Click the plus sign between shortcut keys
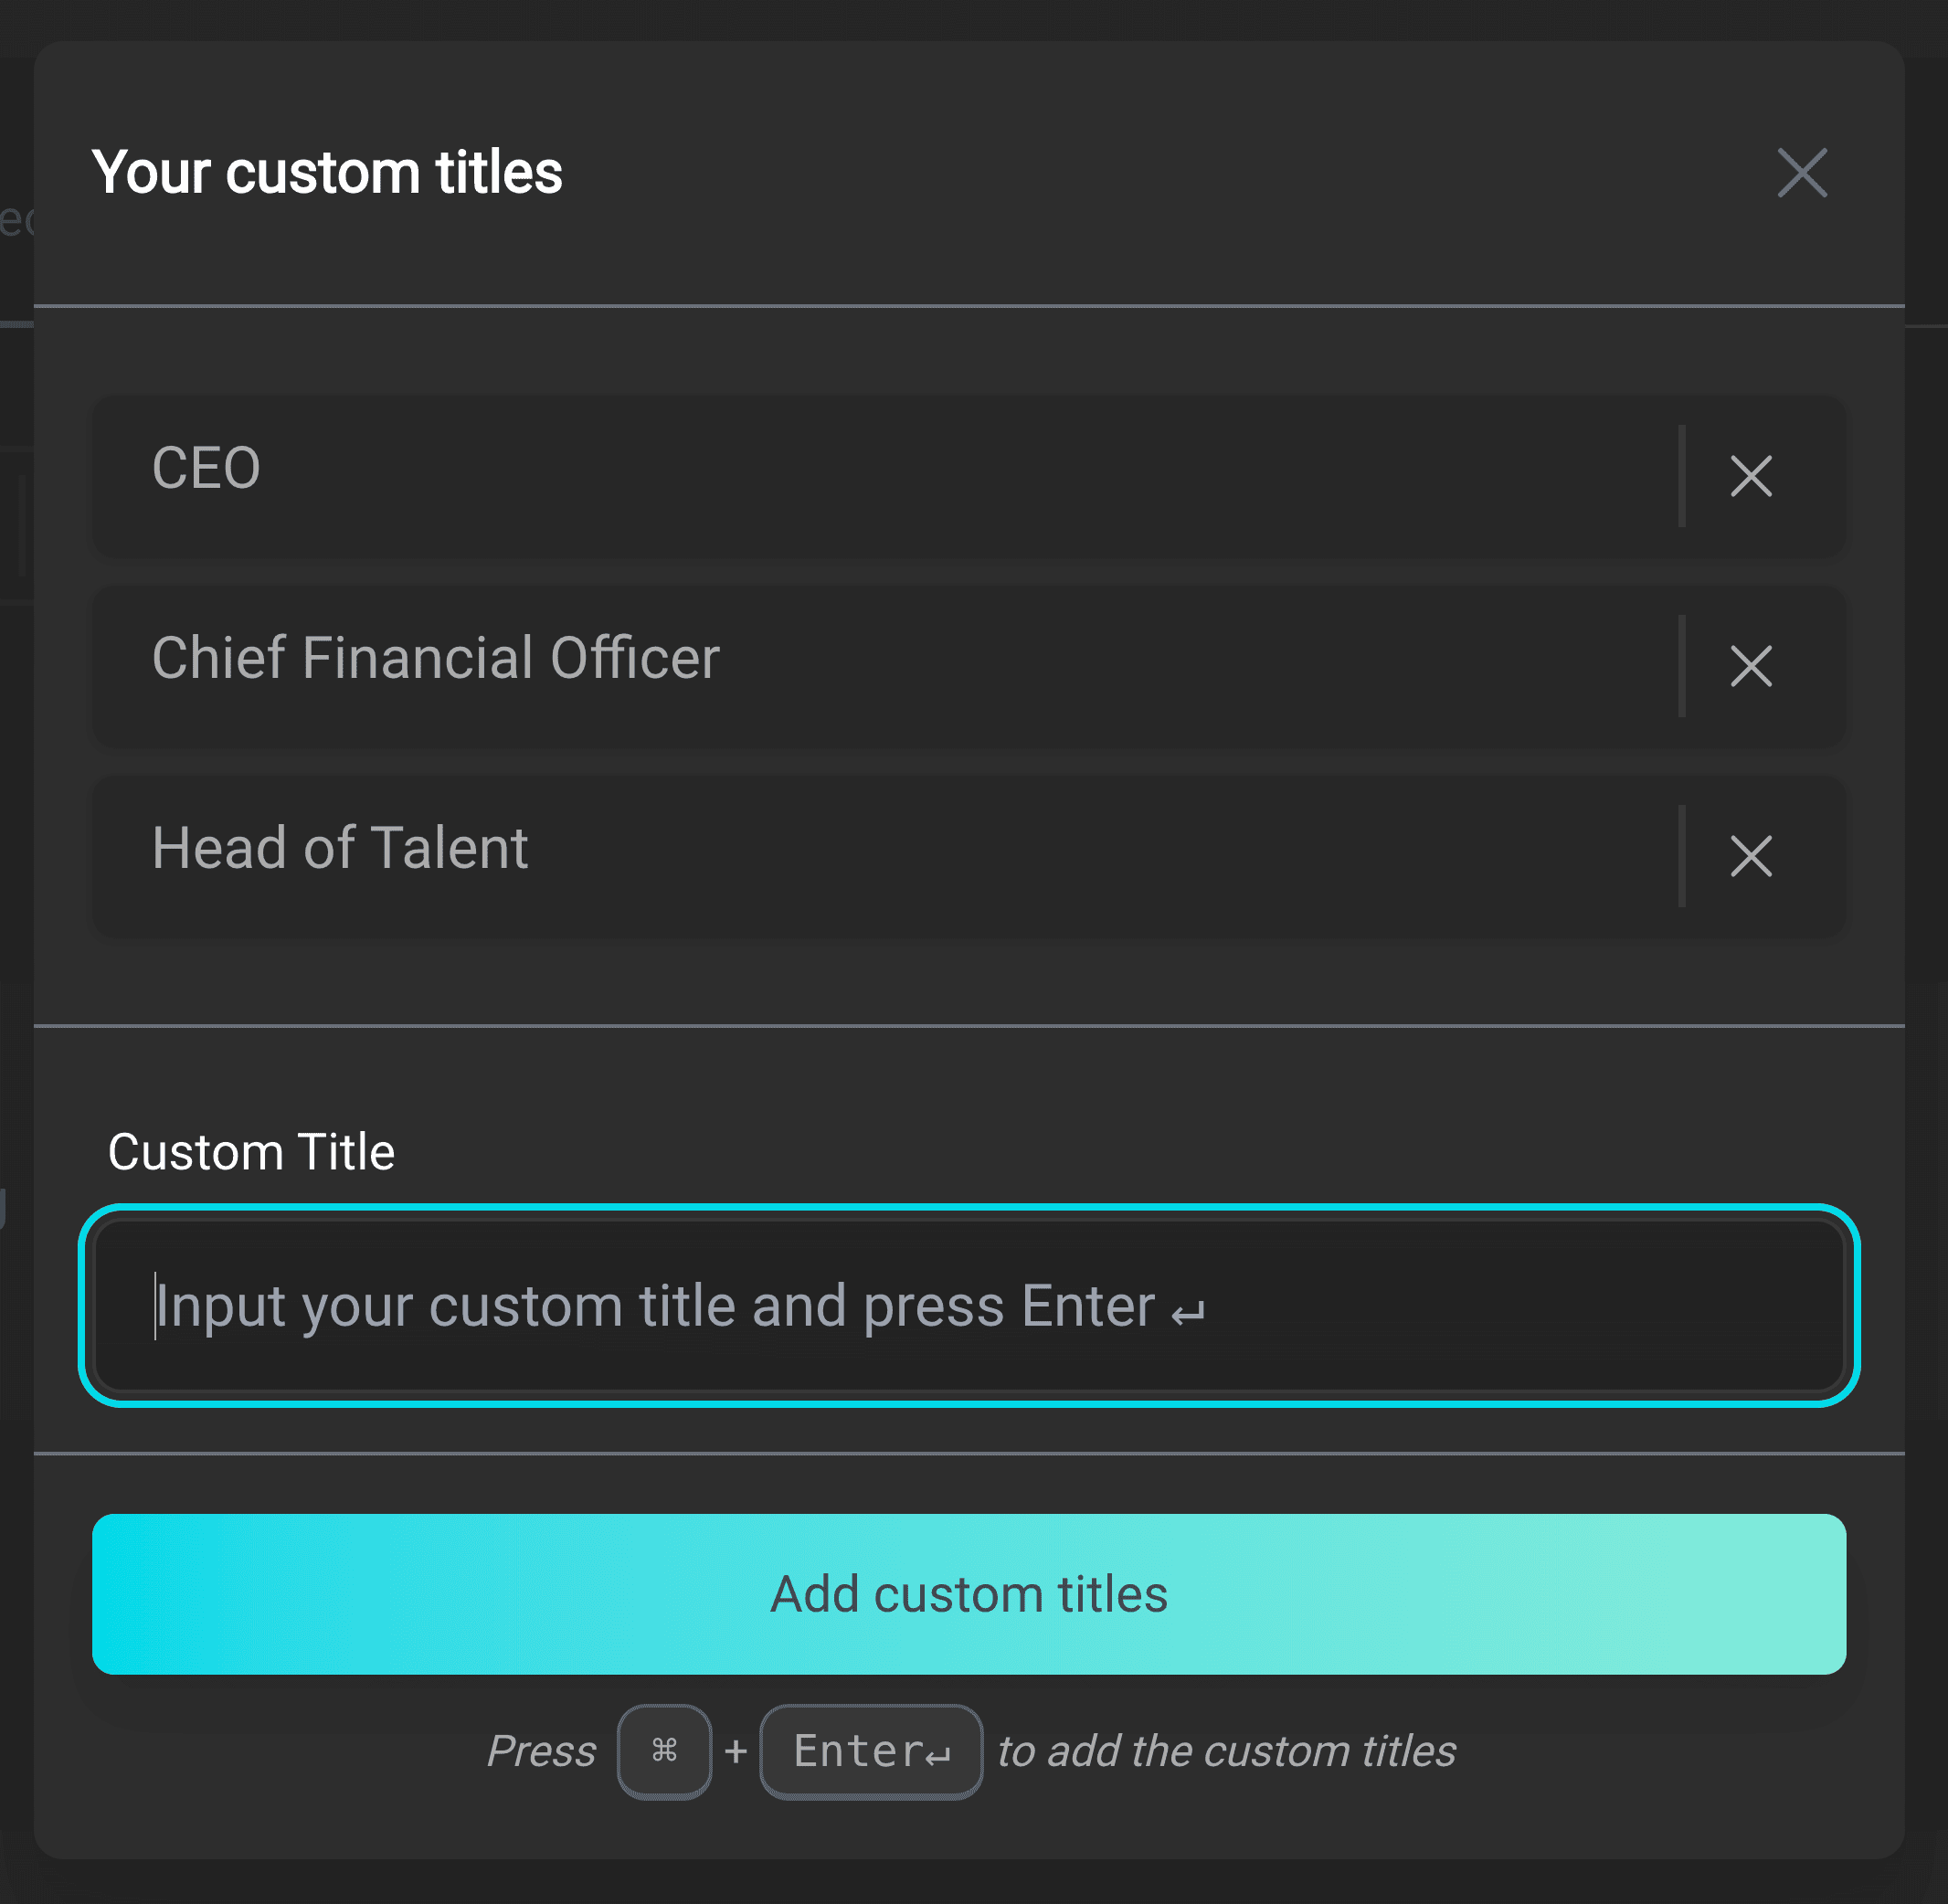This screenshot has width=1948, height=1904. (x=736, y=1751)
